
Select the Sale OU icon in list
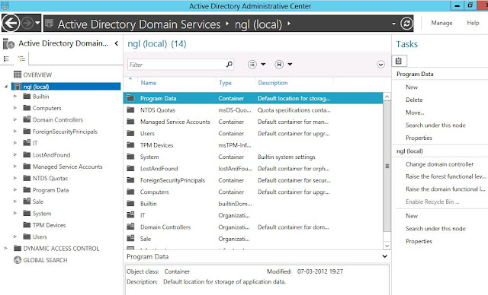(130, 239)
